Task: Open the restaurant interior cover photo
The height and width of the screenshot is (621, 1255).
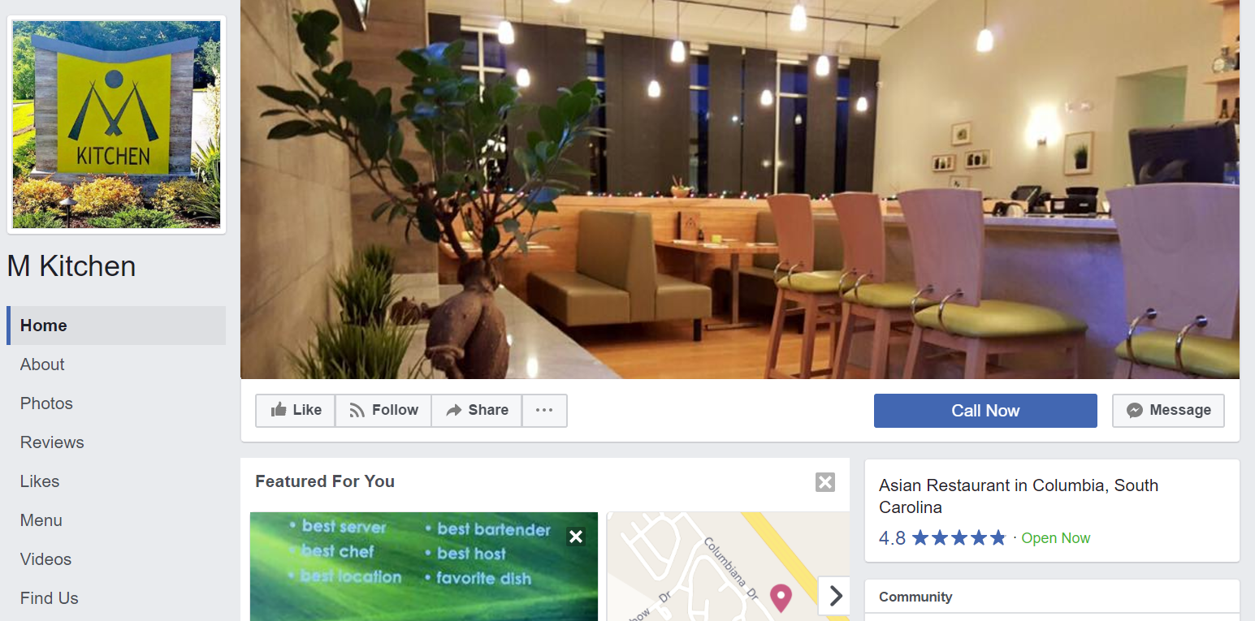Action: [740, 189]
